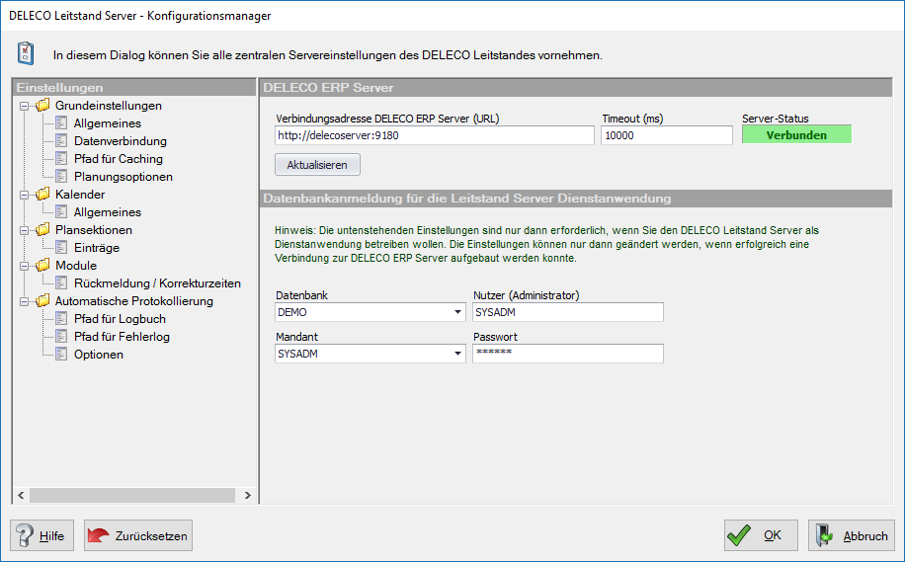Image resolution: width=905 pixels, height=562 pixels.
Task: Collapse the Grundeinstellungen tree node
Action: coord(25,106)
